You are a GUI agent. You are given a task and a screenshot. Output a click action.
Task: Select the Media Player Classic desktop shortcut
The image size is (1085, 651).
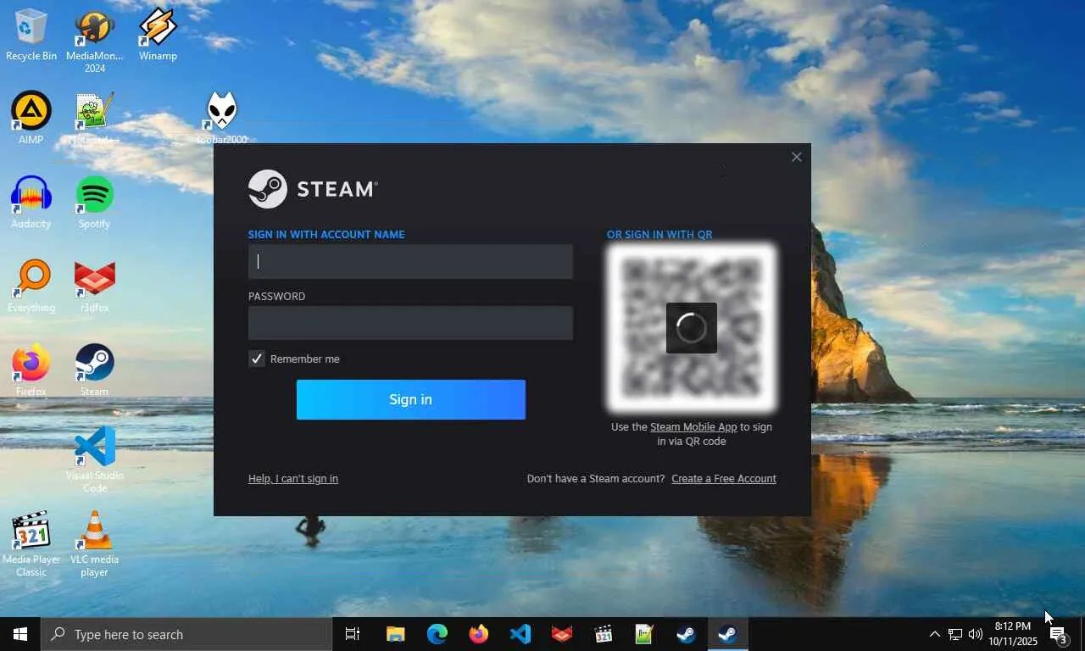point(31,544)
